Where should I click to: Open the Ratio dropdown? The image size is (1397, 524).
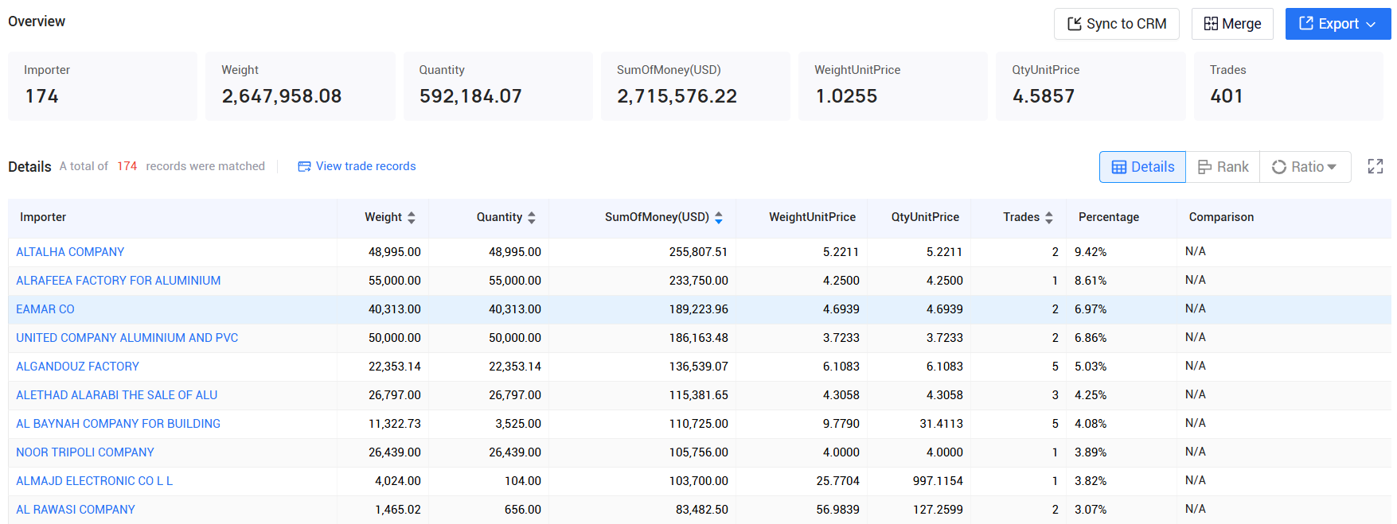(x=1305, y=167)
